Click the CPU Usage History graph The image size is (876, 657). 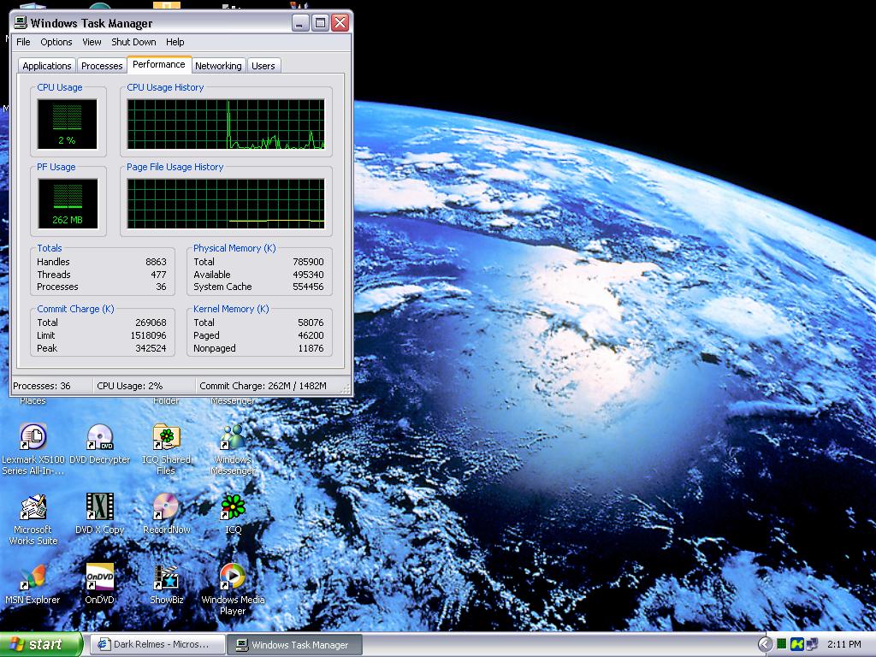point(226,124)
